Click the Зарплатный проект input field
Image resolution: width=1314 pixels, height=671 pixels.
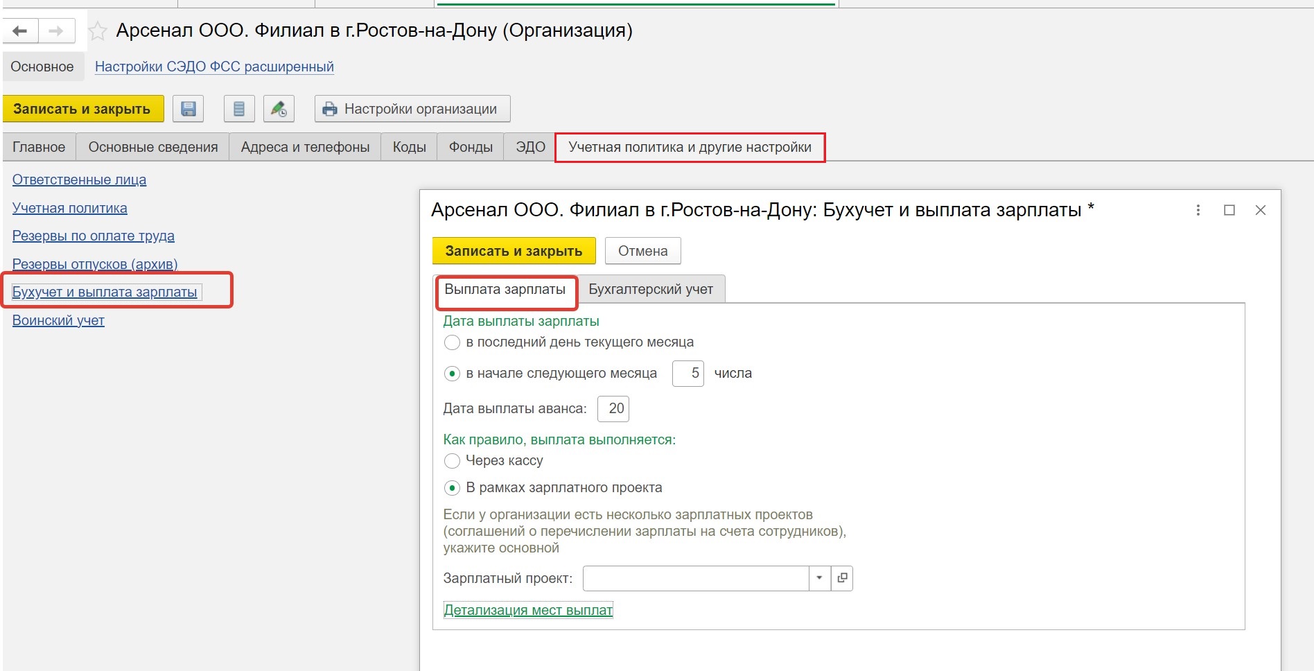(696, 578)
